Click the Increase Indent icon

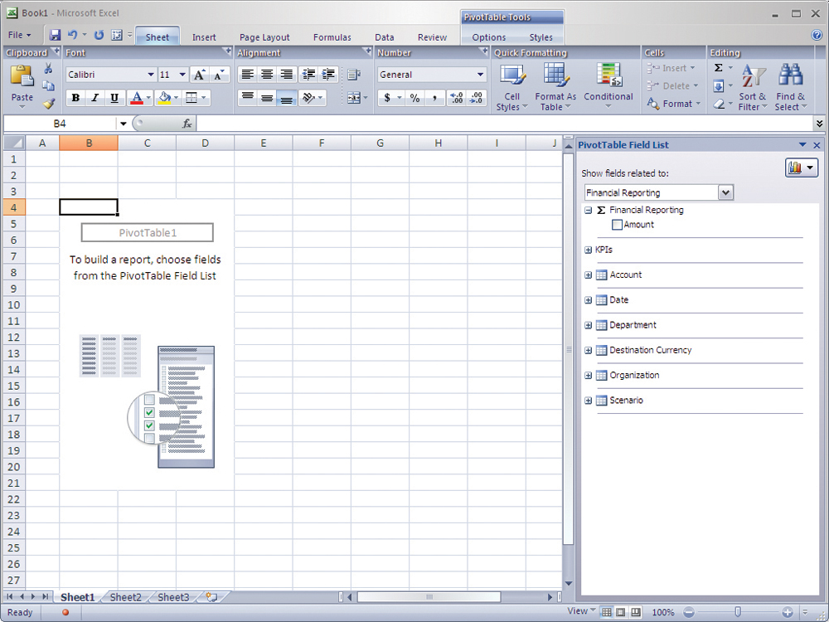(x=328, y=75)
